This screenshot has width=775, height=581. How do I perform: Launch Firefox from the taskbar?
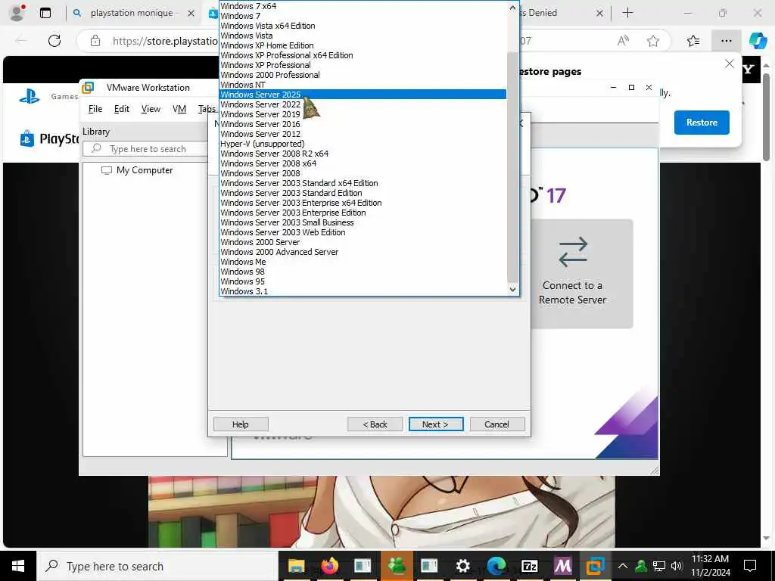329,566
